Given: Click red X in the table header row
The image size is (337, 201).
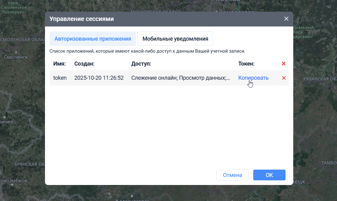Looking at the screenshot, I should (x=284, y=64).
